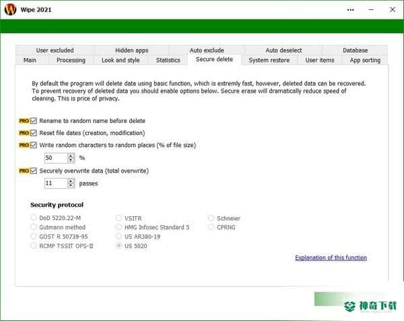The width and height of the screenshot is (404, 321).
Task: Click PRO badge beside Write random characters
Action: point(24,145)
